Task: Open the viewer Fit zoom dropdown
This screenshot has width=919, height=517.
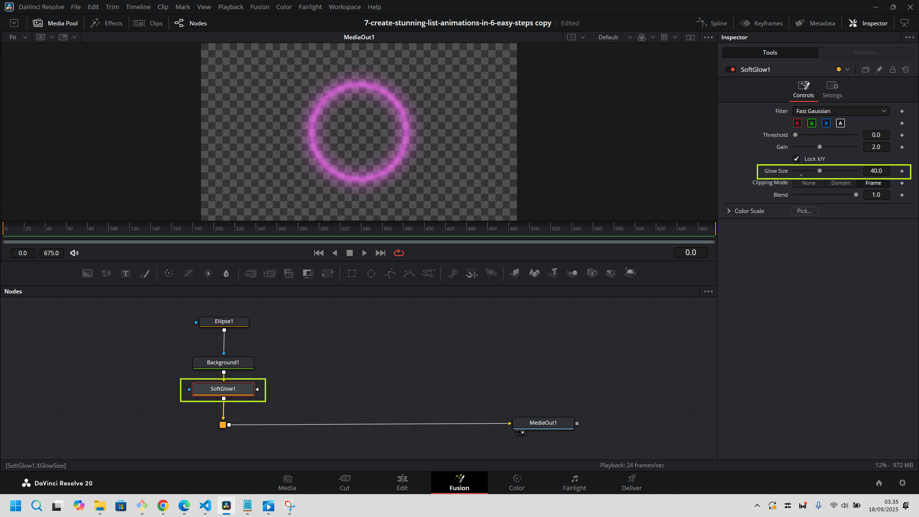Action: (x=18, y=37)
